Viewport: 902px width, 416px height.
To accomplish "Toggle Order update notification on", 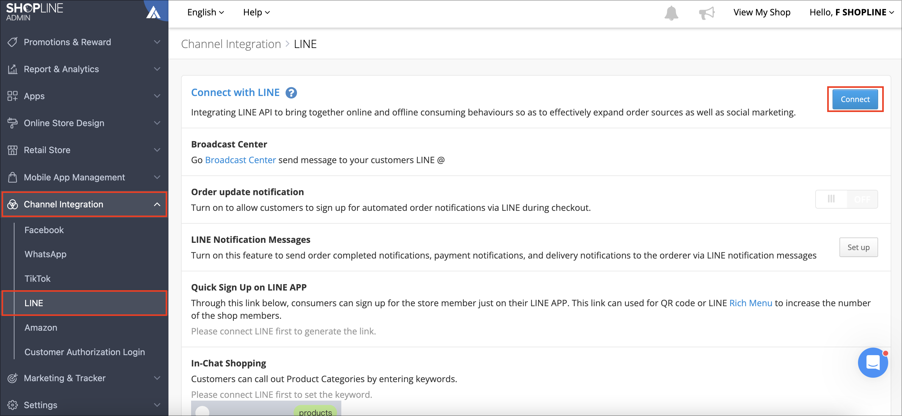I will click(847, 199).
